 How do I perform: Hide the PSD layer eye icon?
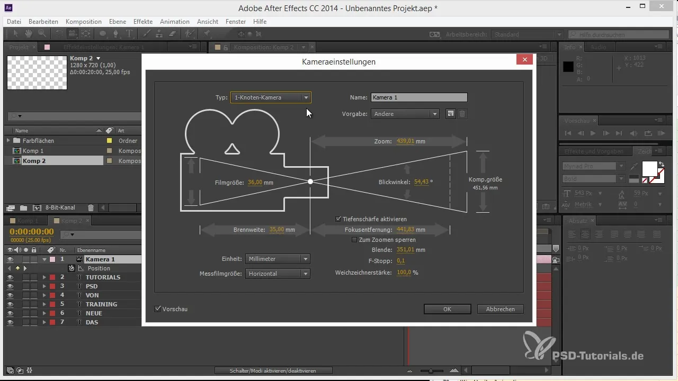[10, 286]
